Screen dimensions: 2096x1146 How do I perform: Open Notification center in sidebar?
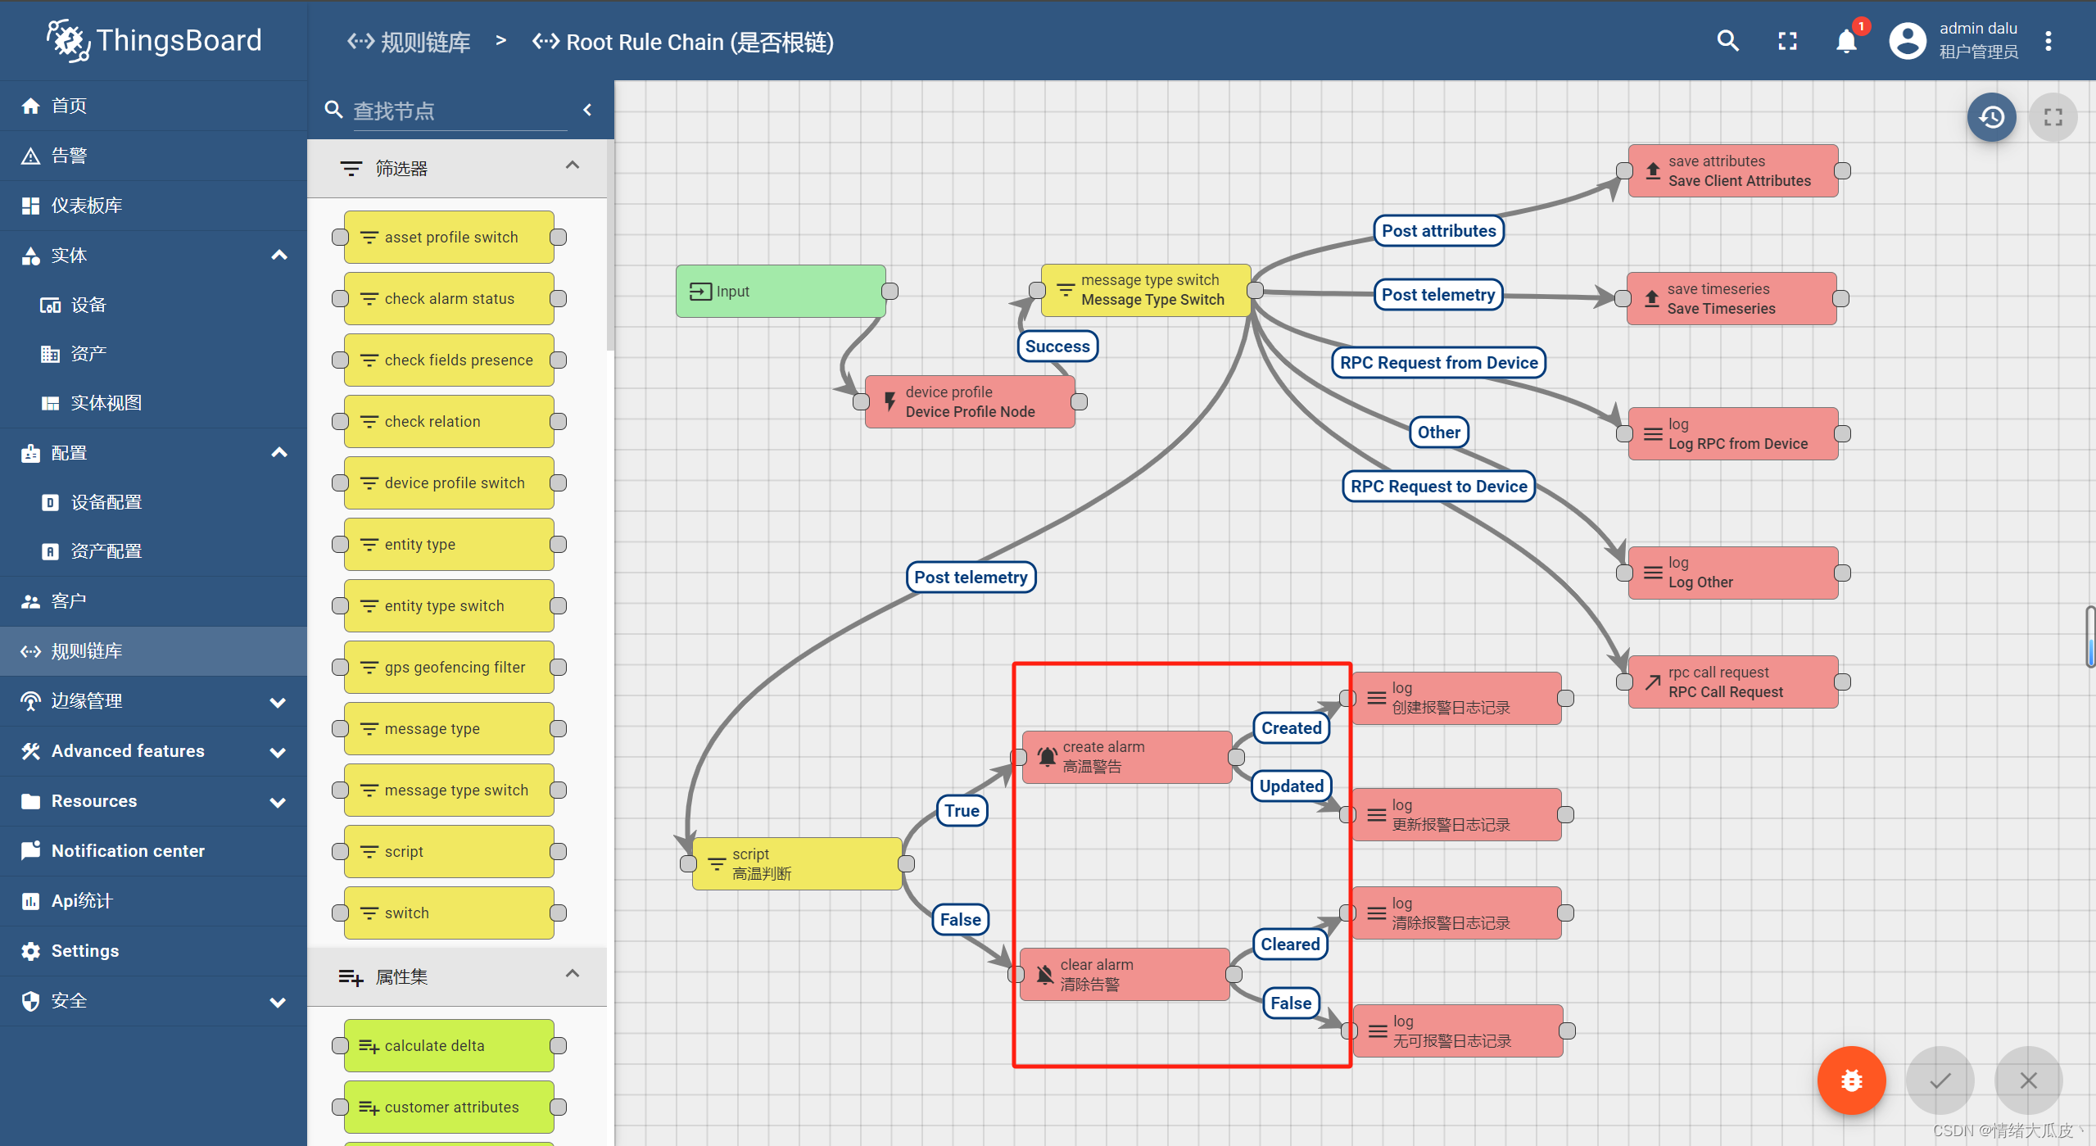tap(154, 851)
